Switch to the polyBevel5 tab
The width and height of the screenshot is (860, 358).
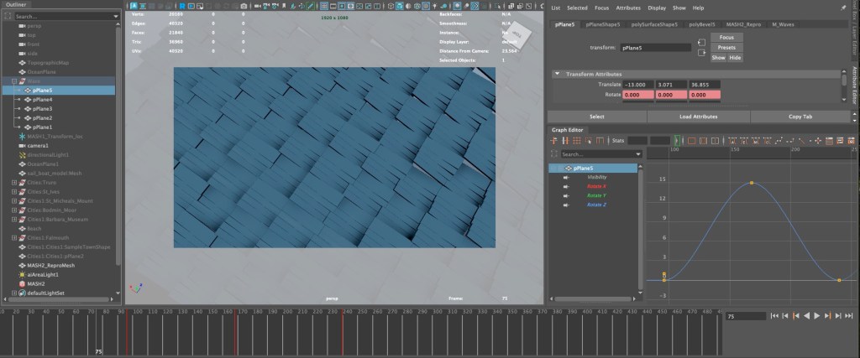(703, 24)
